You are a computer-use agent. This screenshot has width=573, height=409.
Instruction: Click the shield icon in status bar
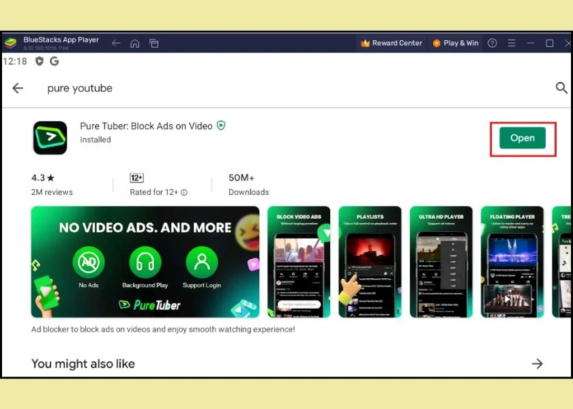[x=39, y=61]
